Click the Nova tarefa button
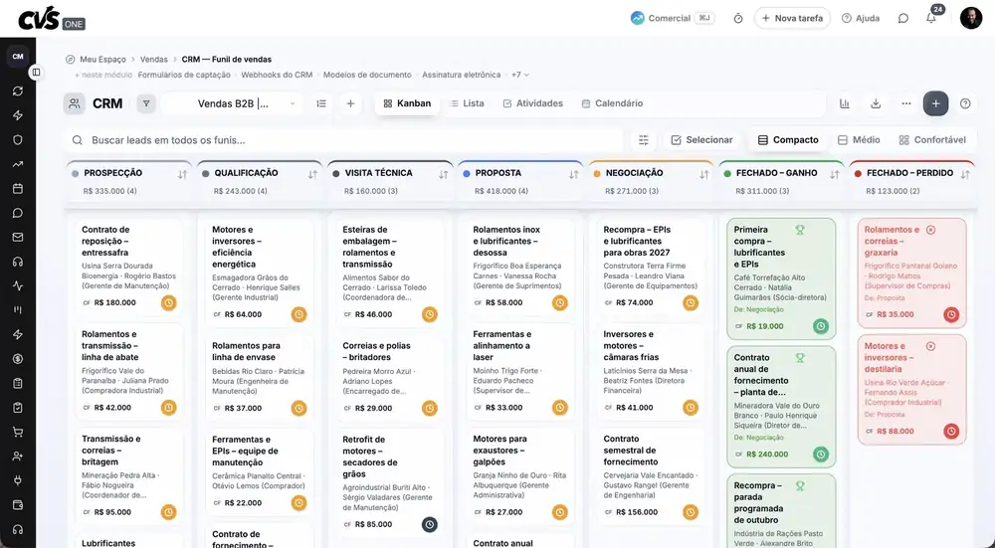Screen dimensions: 995x548 [x=792, y=18]
